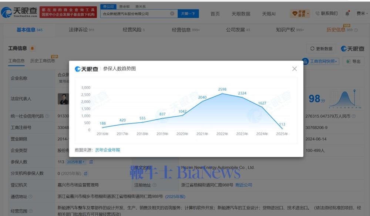
Task: Click the score distribution bell-curve chart
Action: point(345,99)
